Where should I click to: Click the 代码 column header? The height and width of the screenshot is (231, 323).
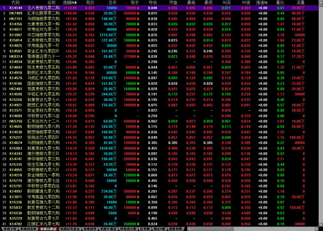[x=15, y=3]
